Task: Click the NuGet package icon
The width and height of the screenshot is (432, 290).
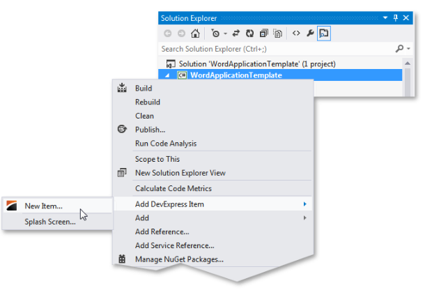Action: pos(122,259)
